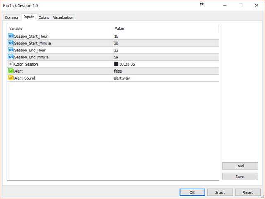Viewport: 265px width, 199px height.
Task: Click the green boolean icon beside Alert
Action: (x=11, y=71)
